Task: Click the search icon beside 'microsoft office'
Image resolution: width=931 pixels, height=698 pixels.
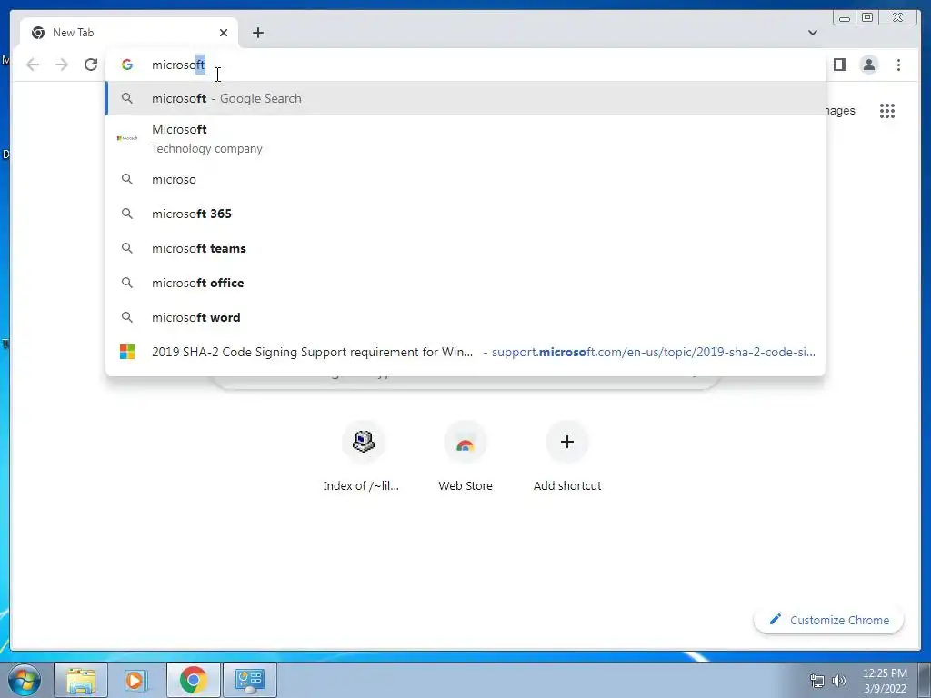Action: (x=127, y=283)
